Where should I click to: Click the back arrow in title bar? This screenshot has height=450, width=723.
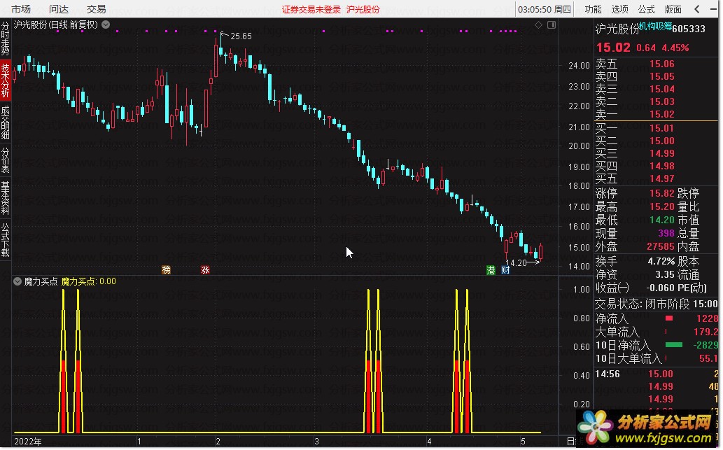click(697, 9)
